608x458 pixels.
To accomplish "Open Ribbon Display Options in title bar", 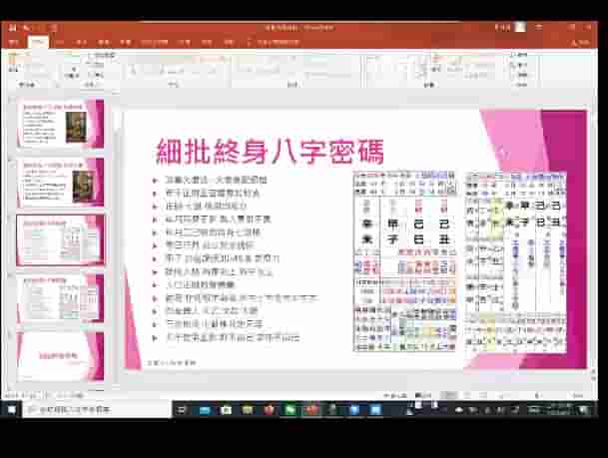I will coord(539,27).
